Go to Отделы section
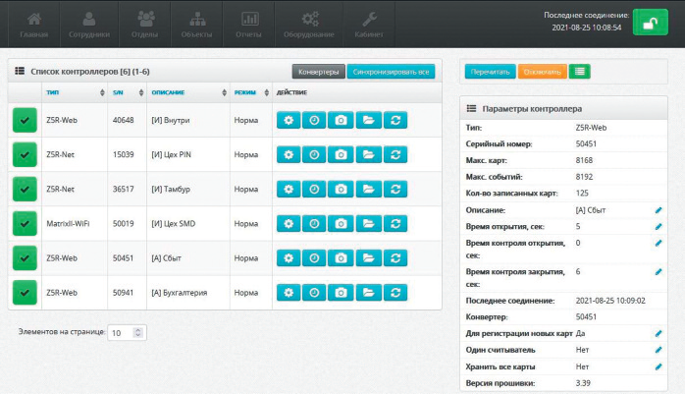Image resolution: width=685 pixels, height=394 pixels. [144, 25]
